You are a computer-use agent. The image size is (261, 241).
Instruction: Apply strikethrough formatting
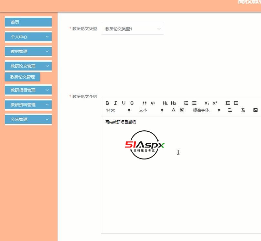[132, 103]
